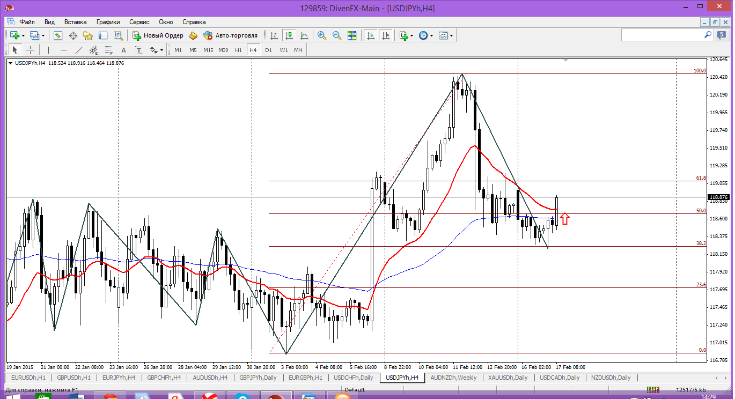Zoom out on the chart
Screen dimensions: 735x399
[337, 35]
